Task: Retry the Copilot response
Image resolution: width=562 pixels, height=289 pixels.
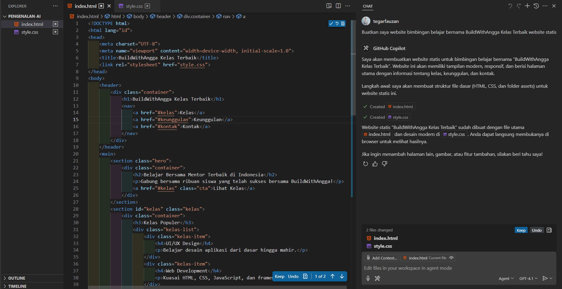Action: (x=366, y=164)
